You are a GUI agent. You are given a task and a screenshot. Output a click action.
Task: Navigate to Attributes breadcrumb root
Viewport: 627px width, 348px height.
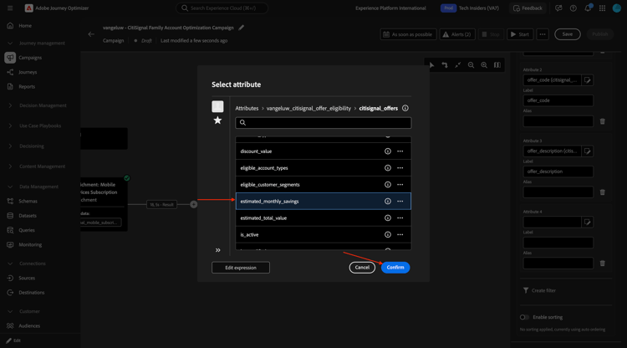(247, 109)
